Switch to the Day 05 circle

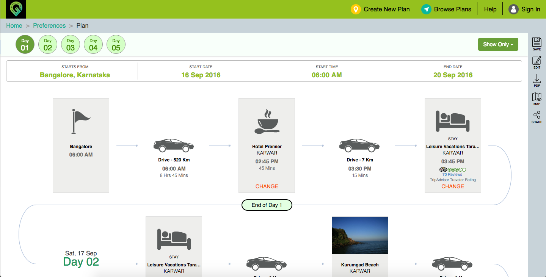(x=116, y=44)
